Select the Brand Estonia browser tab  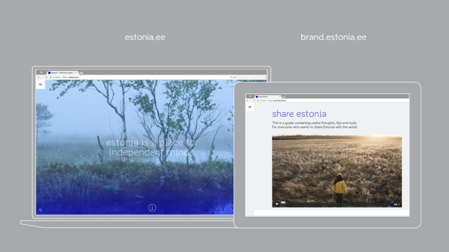click(x=268, y=97)
